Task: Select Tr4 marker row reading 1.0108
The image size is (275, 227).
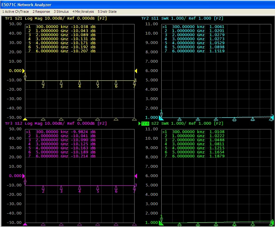Action: (x=193, y=132)
